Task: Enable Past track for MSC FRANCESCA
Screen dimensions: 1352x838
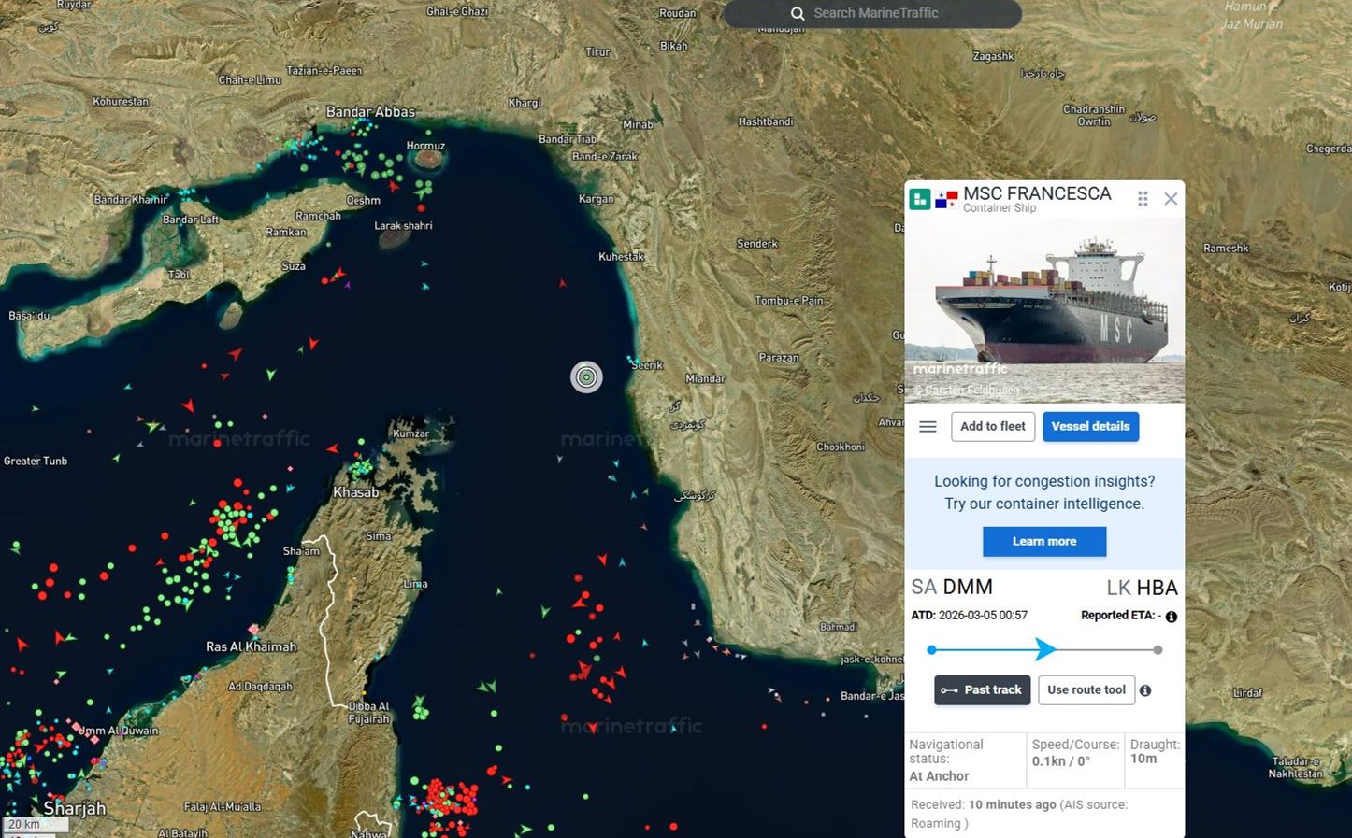Action: (x=982, y=689)
